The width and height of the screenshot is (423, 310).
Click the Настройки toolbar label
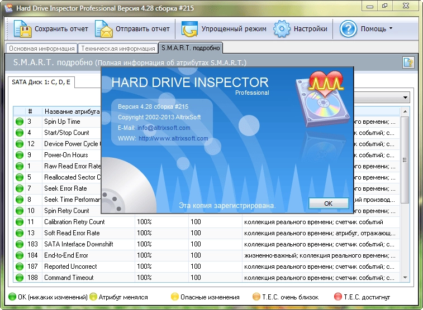pos(311,29)
